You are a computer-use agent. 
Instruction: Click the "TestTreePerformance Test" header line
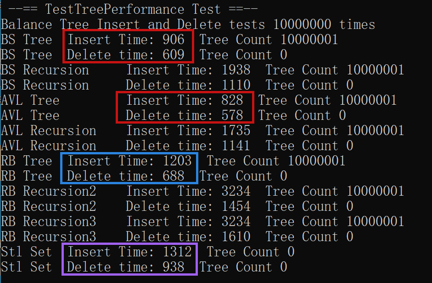[133, 9]
